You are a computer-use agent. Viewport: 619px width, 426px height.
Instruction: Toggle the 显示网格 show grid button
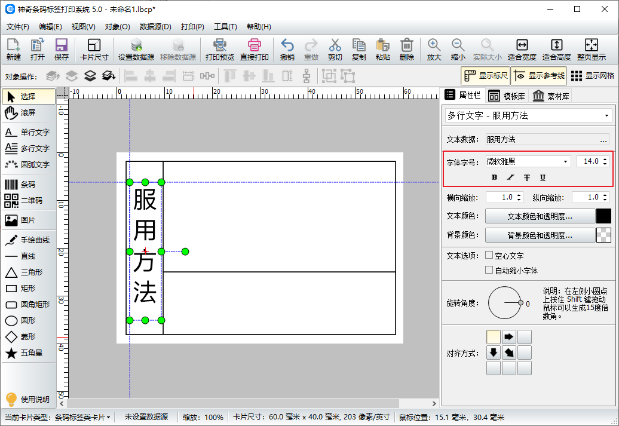(592, 76)
